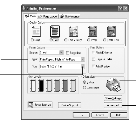Image resolution: width=136 pixels, height=120 pixels.
Task: Check the Reverse Order option
Action: pyautogui.click(x=93, y=59)
